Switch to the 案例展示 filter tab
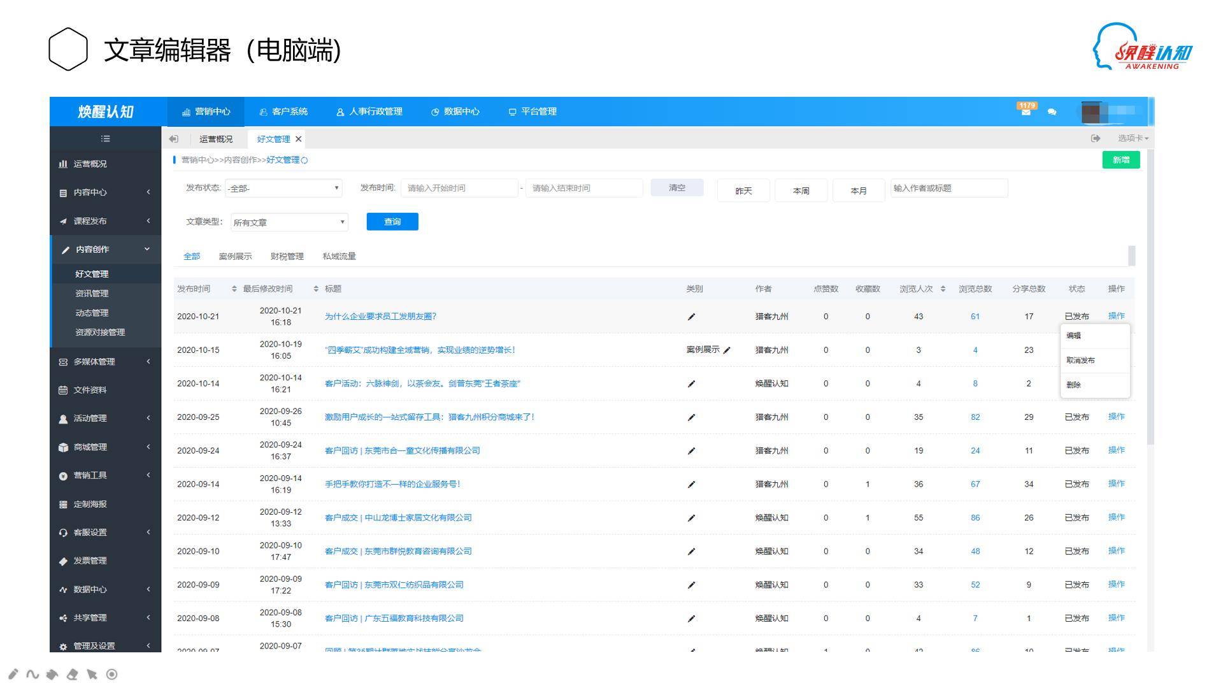The width and height of the screenshot is (1223, 688). coord(235,256)
